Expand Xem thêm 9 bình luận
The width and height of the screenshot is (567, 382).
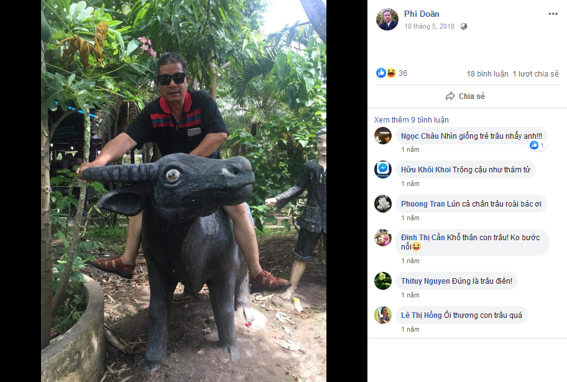click(x=411, y=120)
